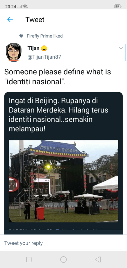Select the "Tweet" header title
Image resolution: width=127 pixels, height=268 pixels.
pyautogui.click(x=35, y=20)
